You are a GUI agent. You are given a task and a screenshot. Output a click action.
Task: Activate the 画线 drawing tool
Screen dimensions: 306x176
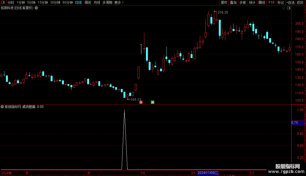[262, 2]
